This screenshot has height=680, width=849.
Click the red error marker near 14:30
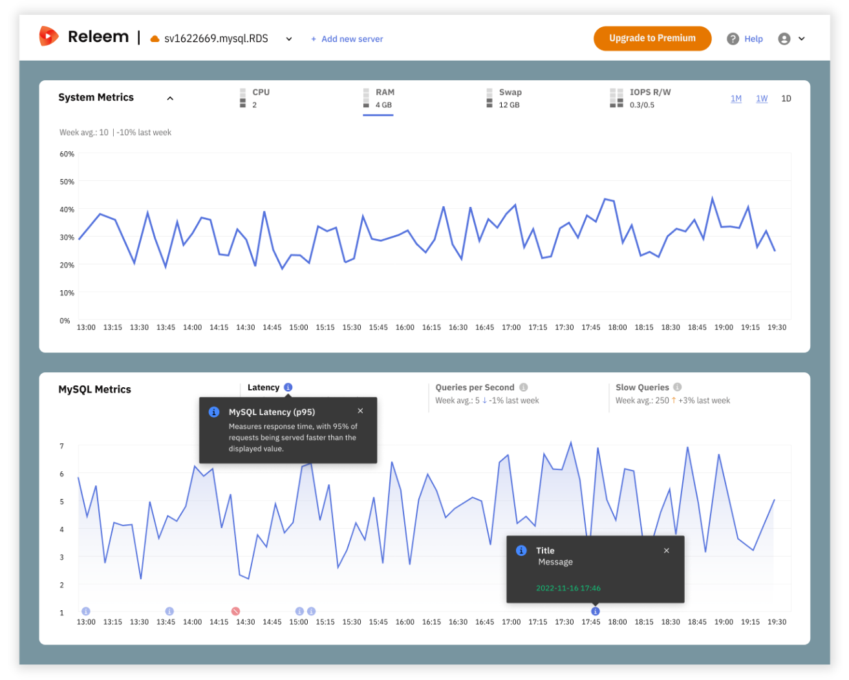pyautogui.click(x=235, y=610)
